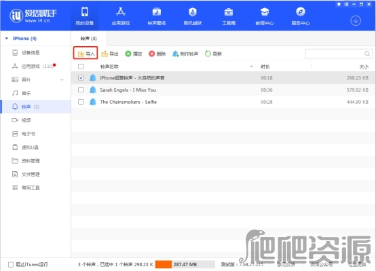
Task: Expand the 照片 photos chevron
Action: pyautogui.click(x=62, y=79)
